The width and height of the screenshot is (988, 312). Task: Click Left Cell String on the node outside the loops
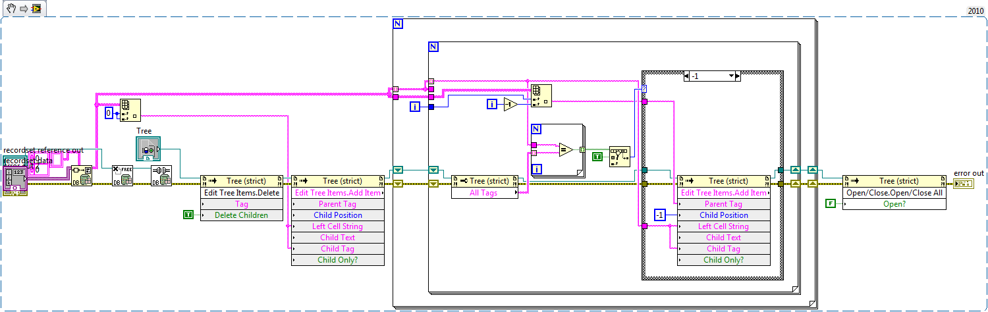point(338,226)
